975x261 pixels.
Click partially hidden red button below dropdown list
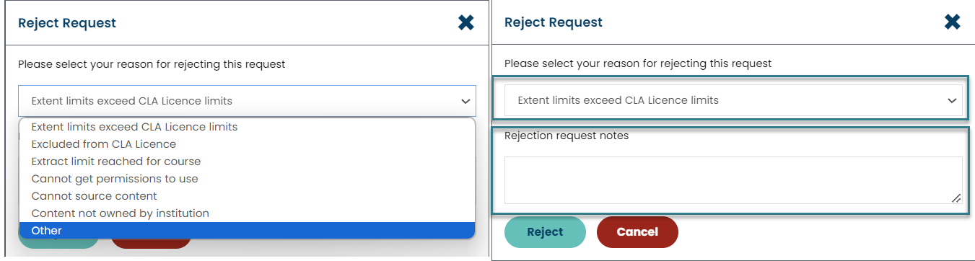pyautogui.click(x=151, y=244)
